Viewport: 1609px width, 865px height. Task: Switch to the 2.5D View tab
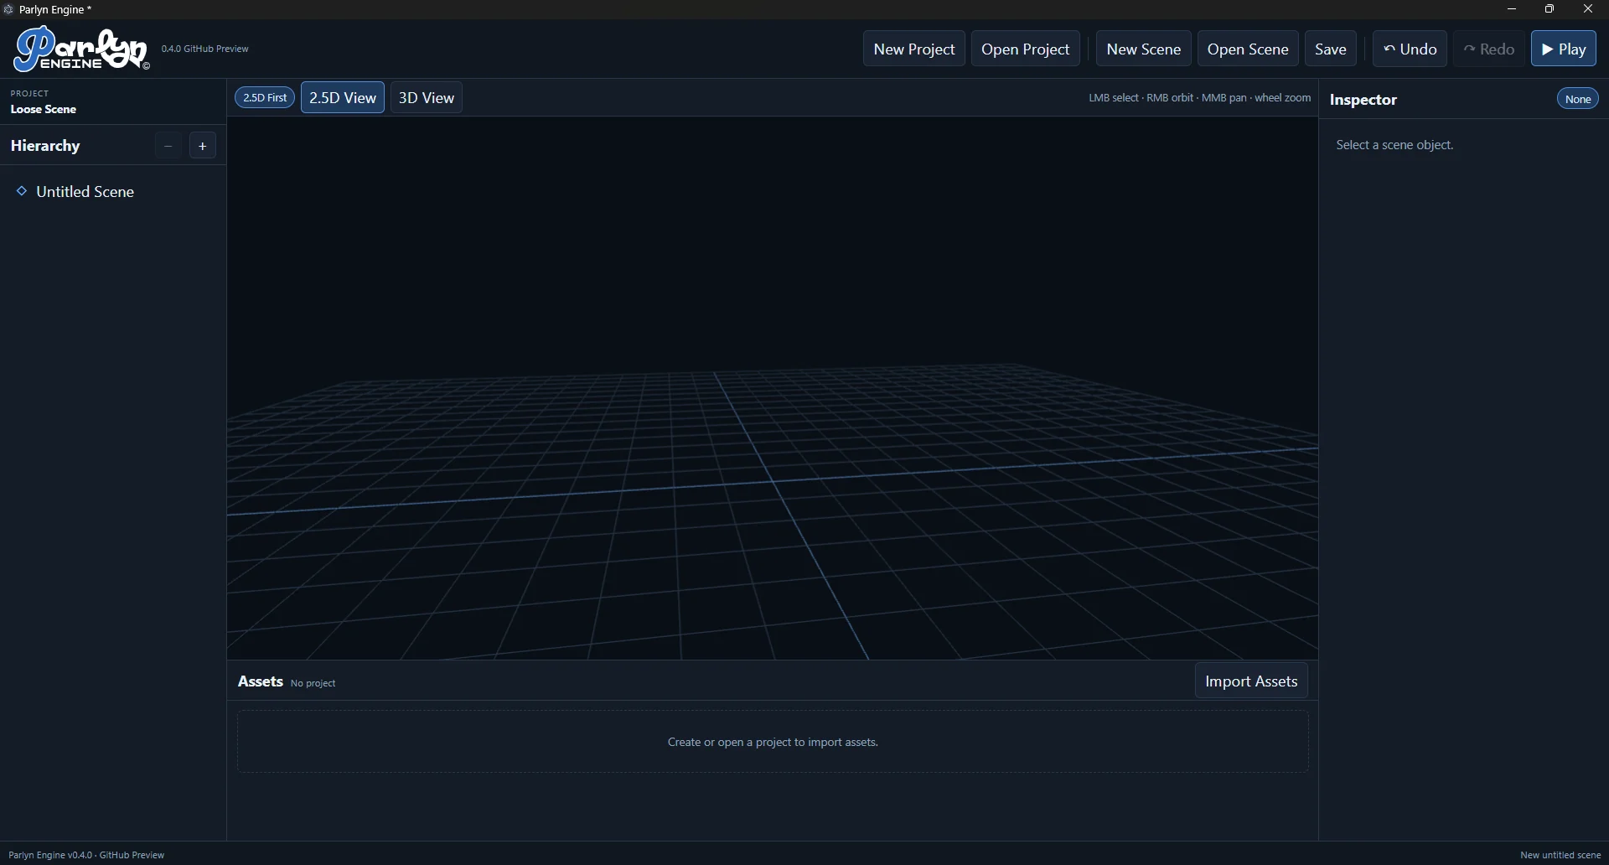[x=343, y=97]
